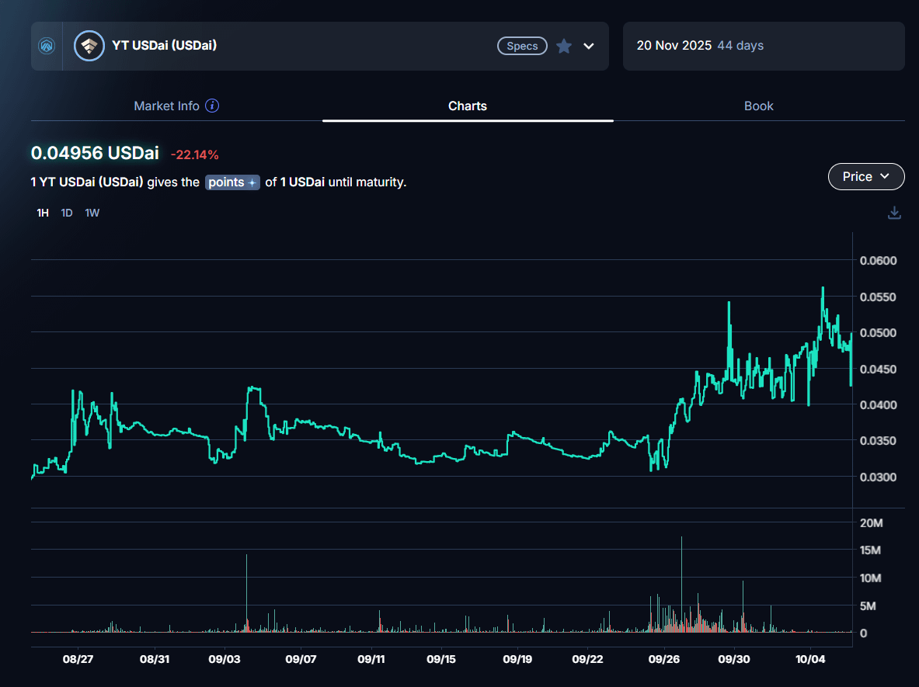Click the 0.0600 price axis label
The width and height of the screenshot is (919, 687).
tap(878, 261)
